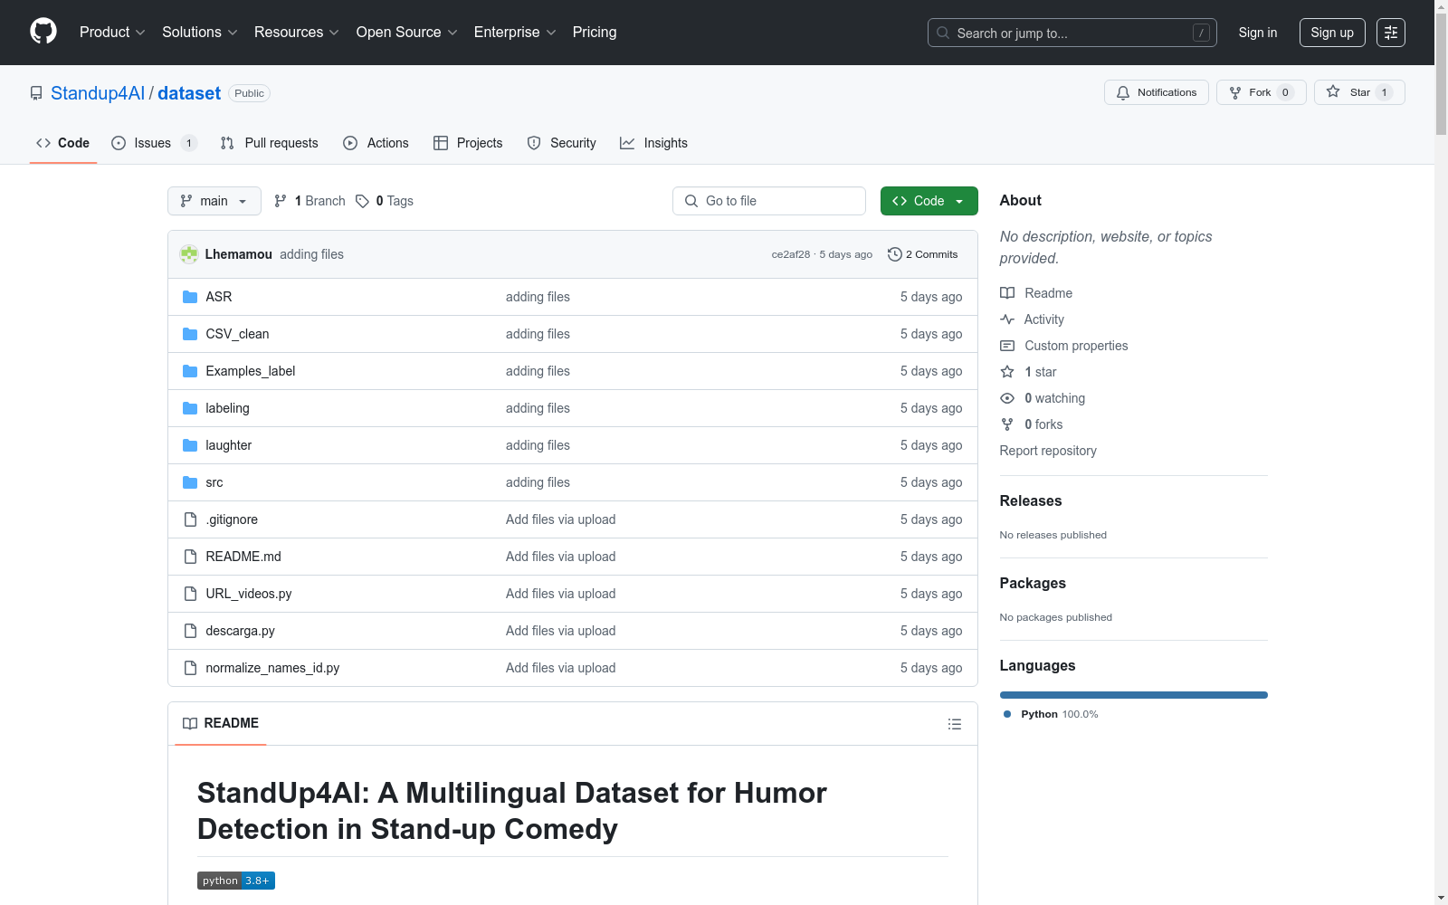Switch to the Security tab
Screen dimensions: 1448x905
(x=561, y=143)
